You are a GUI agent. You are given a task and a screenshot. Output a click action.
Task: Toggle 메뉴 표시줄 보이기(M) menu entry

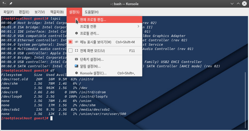104,42
